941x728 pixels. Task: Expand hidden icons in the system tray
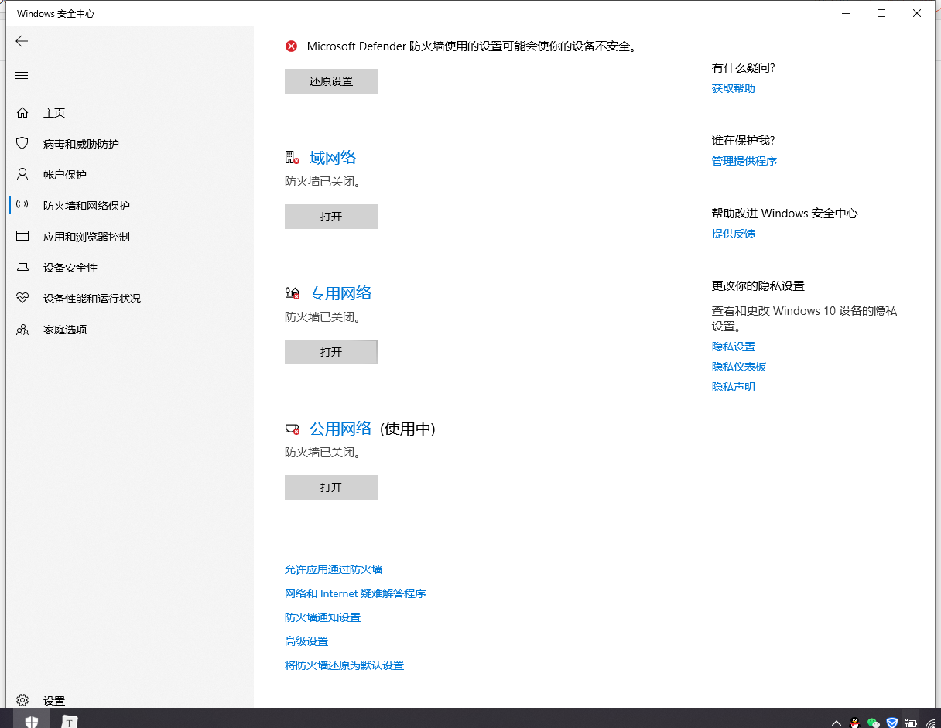(837, 723)
